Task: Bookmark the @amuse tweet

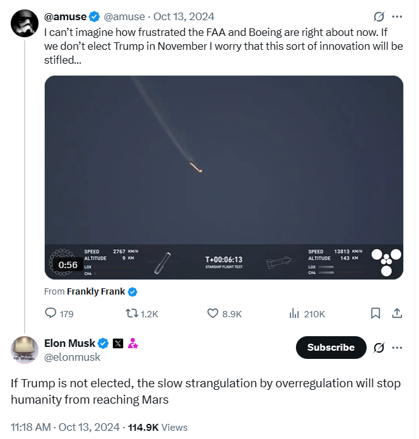Action: point(375,313)
